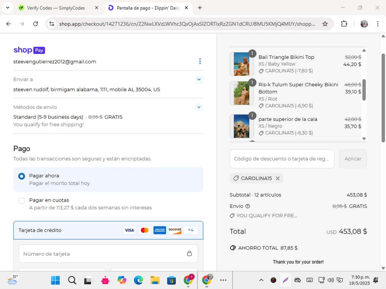Image resolution: width=386 pixels, height=289 pixels.
Task: Open the notifications bell in system tray
Action: (x=376, y=280)
